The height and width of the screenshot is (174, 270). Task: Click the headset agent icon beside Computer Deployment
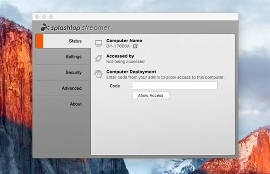point(98,74)
